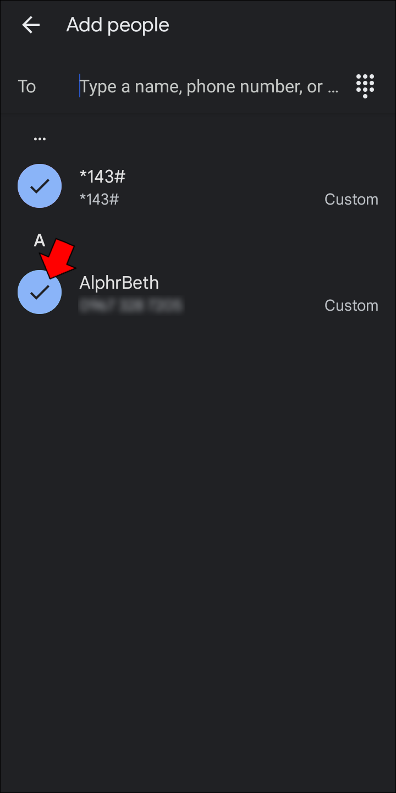
Task: Tap AlphrBeth's blurred phone number
Action: (131, 305)
